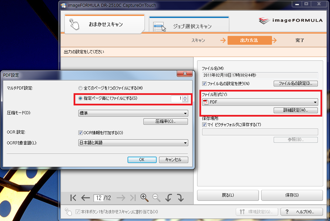Open 詳細設定 button
330x221 pixels.
point(295,110)
